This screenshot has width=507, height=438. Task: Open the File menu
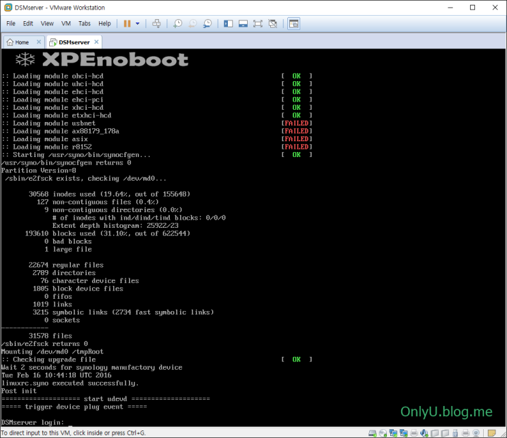(x=11, y=23)
